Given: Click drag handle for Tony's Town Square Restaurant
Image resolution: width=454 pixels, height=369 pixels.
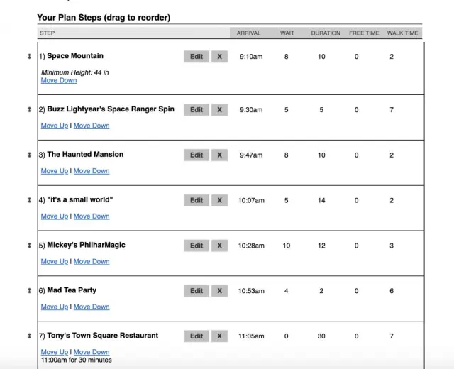Looking at the screenshot, I should (x=29, y=336).
